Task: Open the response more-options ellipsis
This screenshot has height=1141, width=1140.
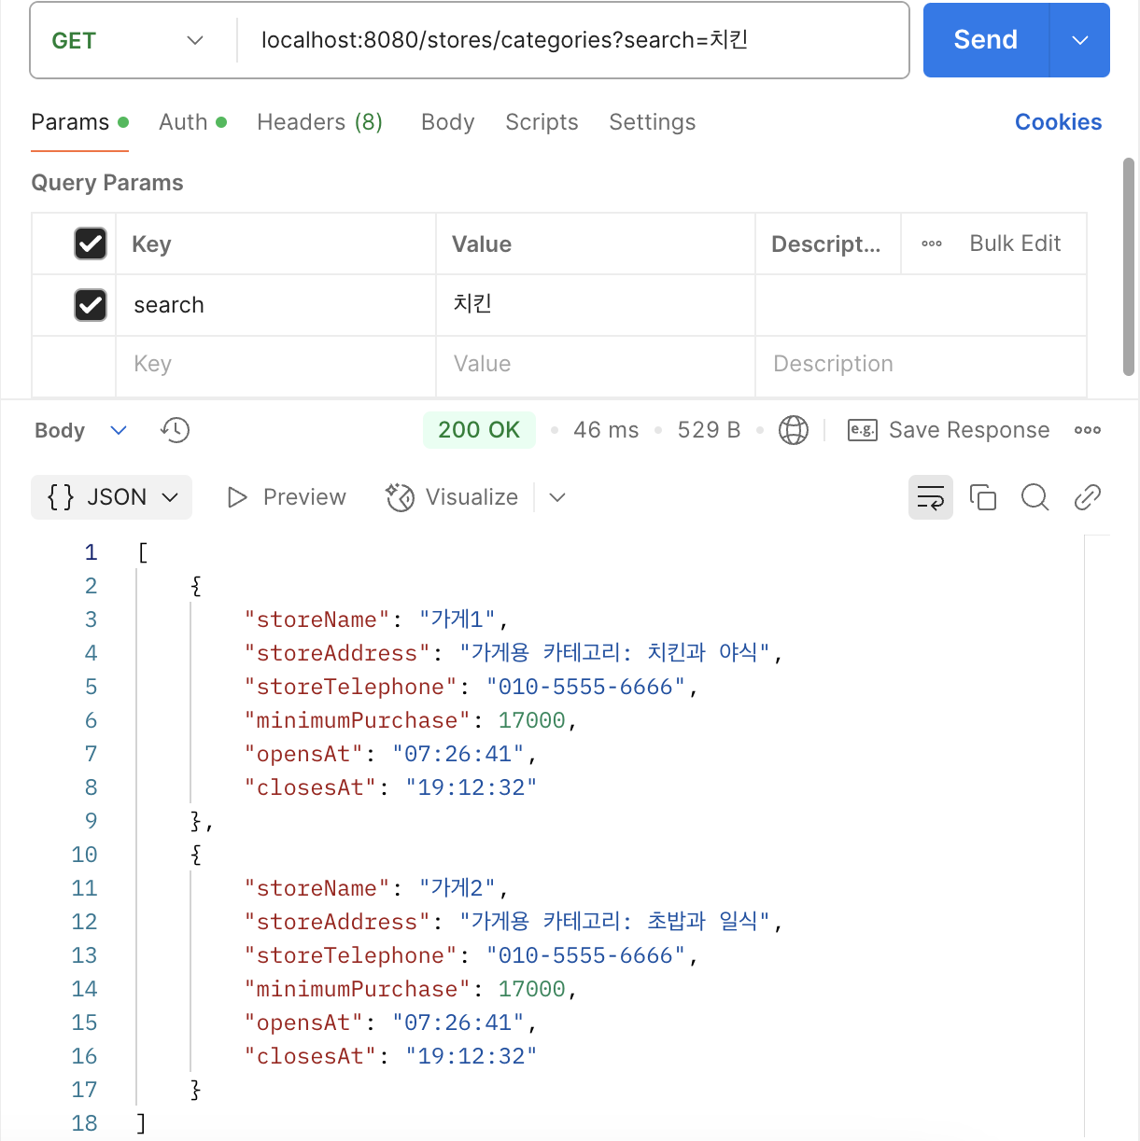Action: [x=1088, y=430]
